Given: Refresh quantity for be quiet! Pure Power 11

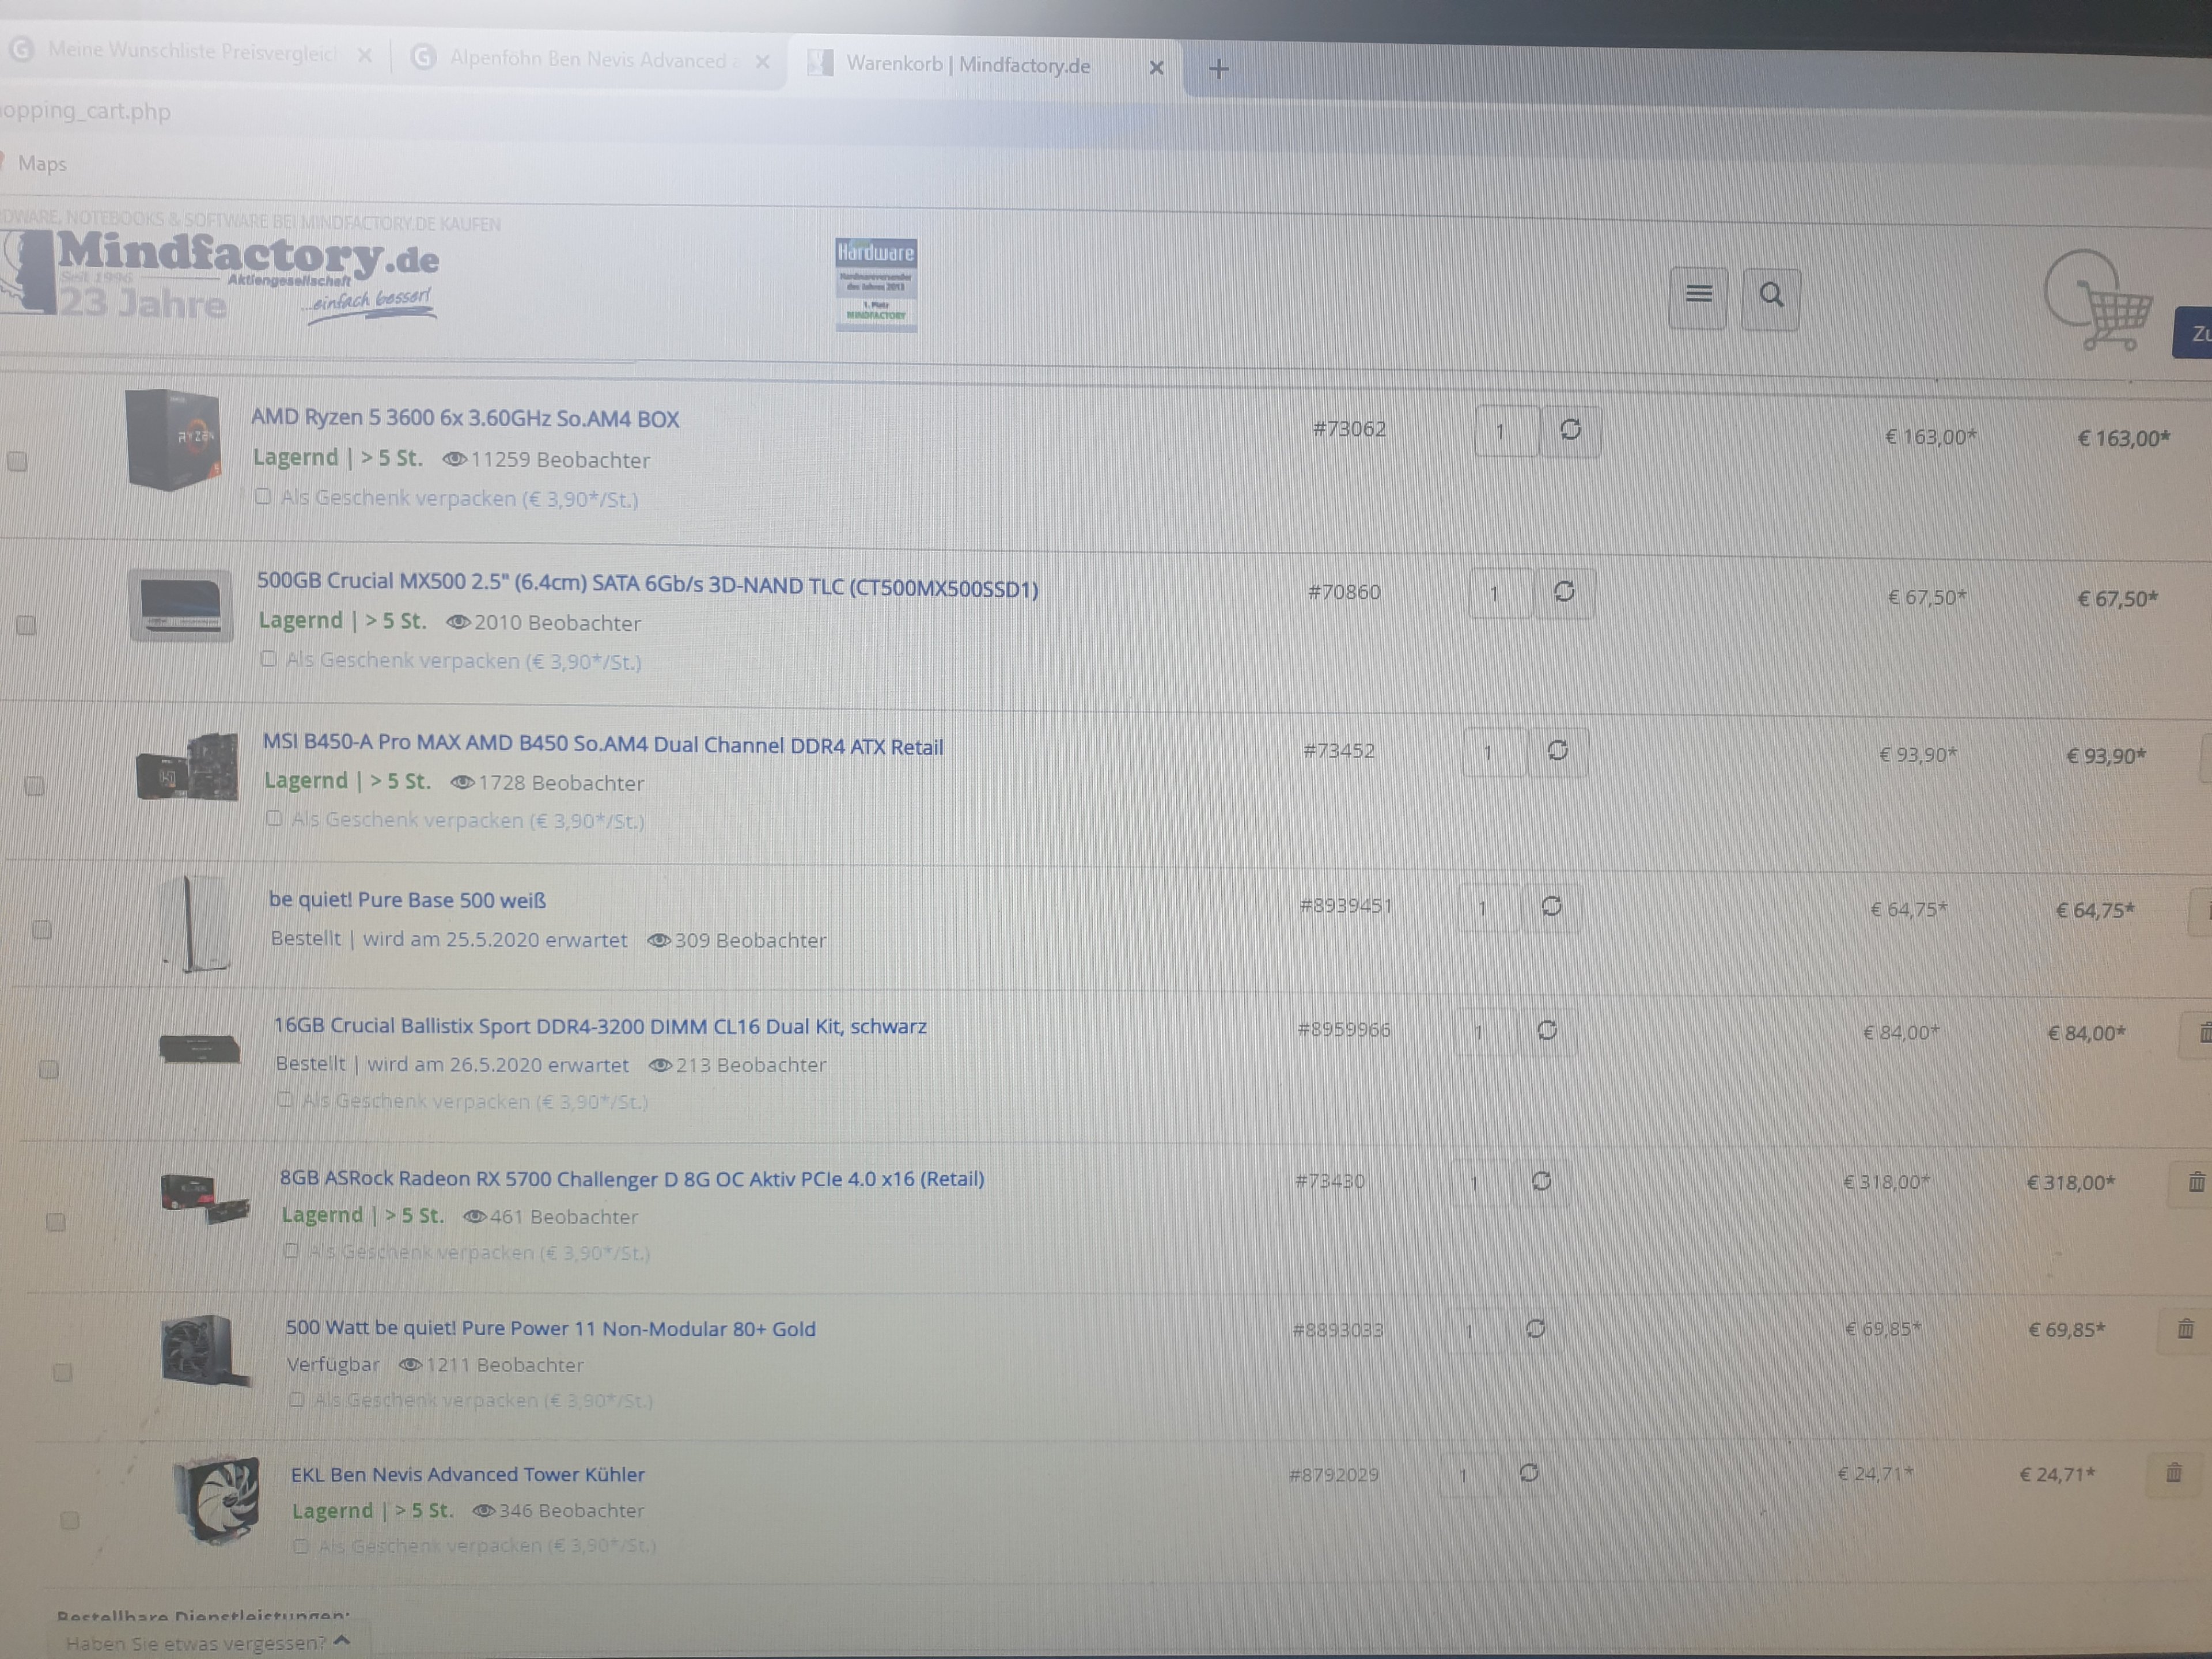Looking at the screenshot, I should point(1535,1330).
